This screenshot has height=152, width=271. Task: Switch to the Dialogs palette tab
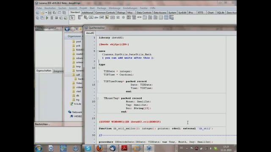pyautogui.click(x=121, y=13)
